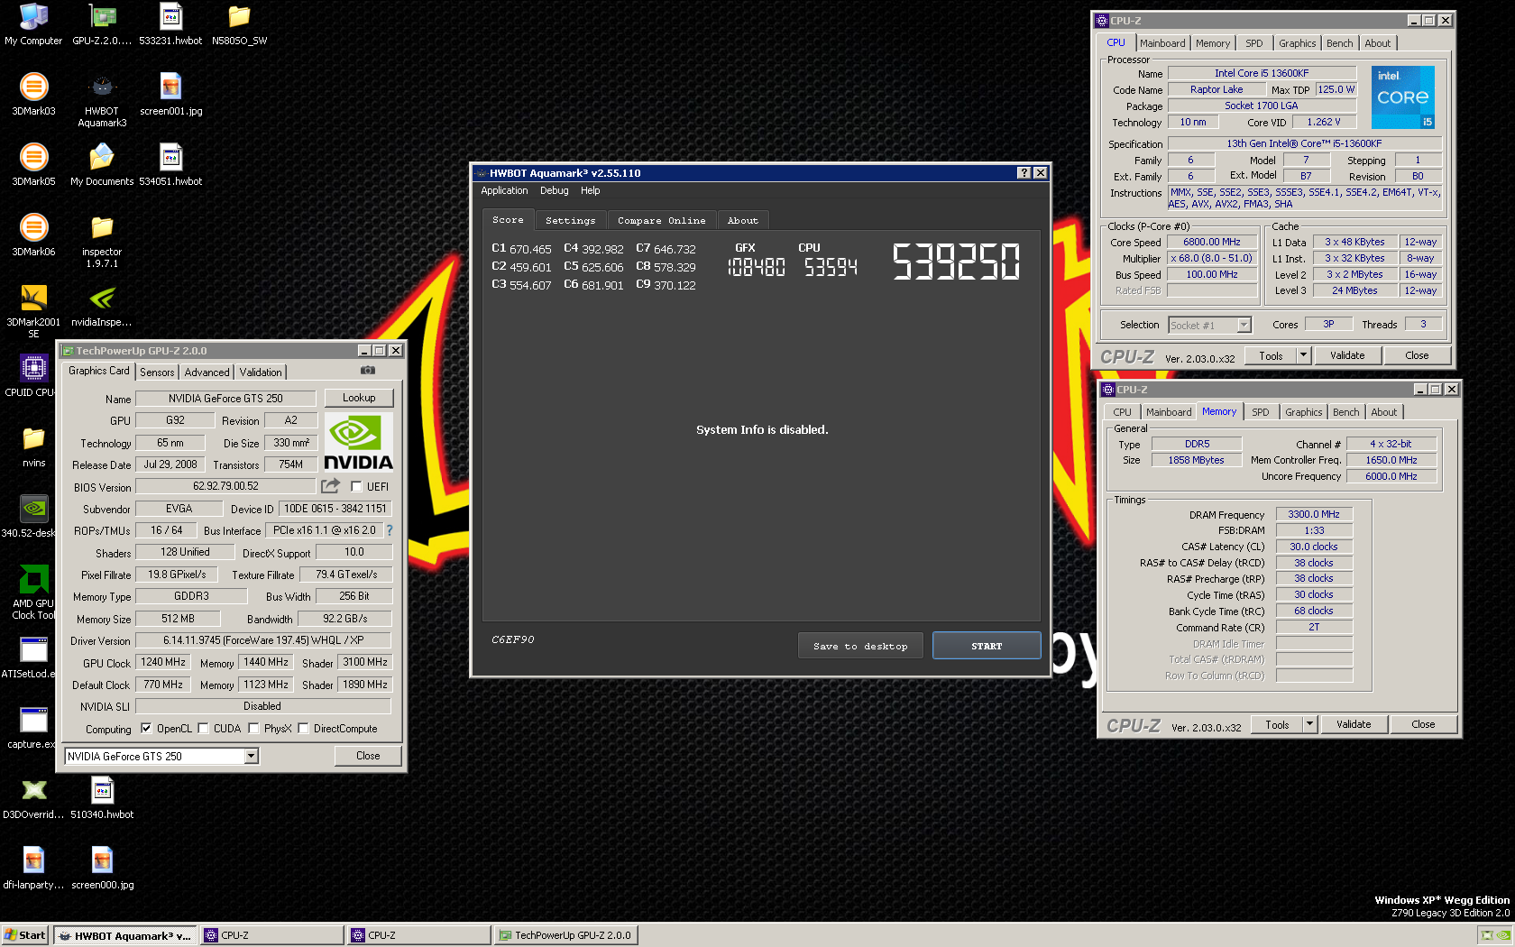The height and width of the screenshot is (947, 1515).
Task: Toggle the UEFI checkbox in GPU-Z
Action: (356, 487)
